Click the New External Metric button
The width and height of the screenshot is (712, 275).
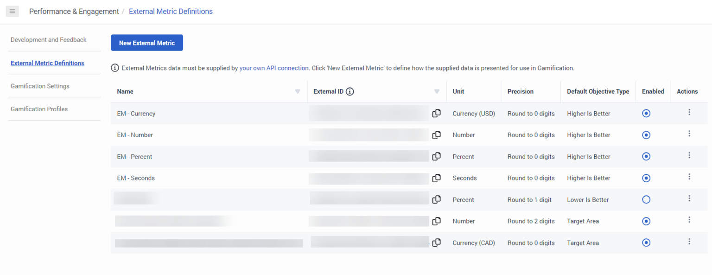(x=146, y=42)
